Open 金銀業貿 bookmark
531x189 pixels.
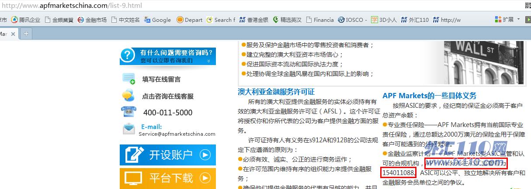59,20
